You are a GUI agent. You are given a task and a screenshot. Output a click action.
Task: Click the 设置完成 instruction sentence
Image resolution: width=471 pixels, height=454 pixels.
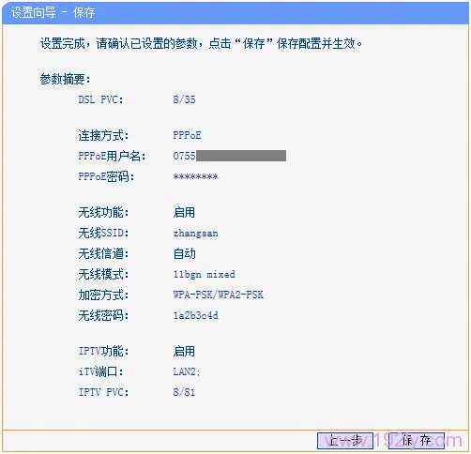(201, 43)
